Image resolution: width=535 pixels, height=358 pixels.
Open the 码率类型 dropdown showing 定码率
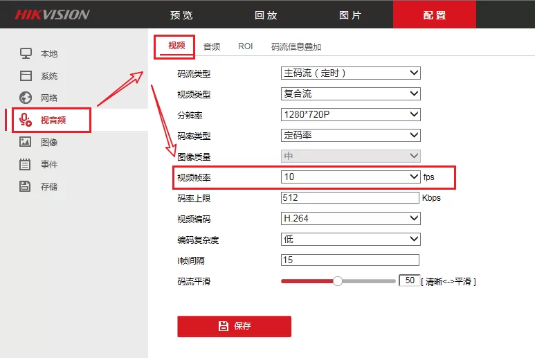coord(350,135)
